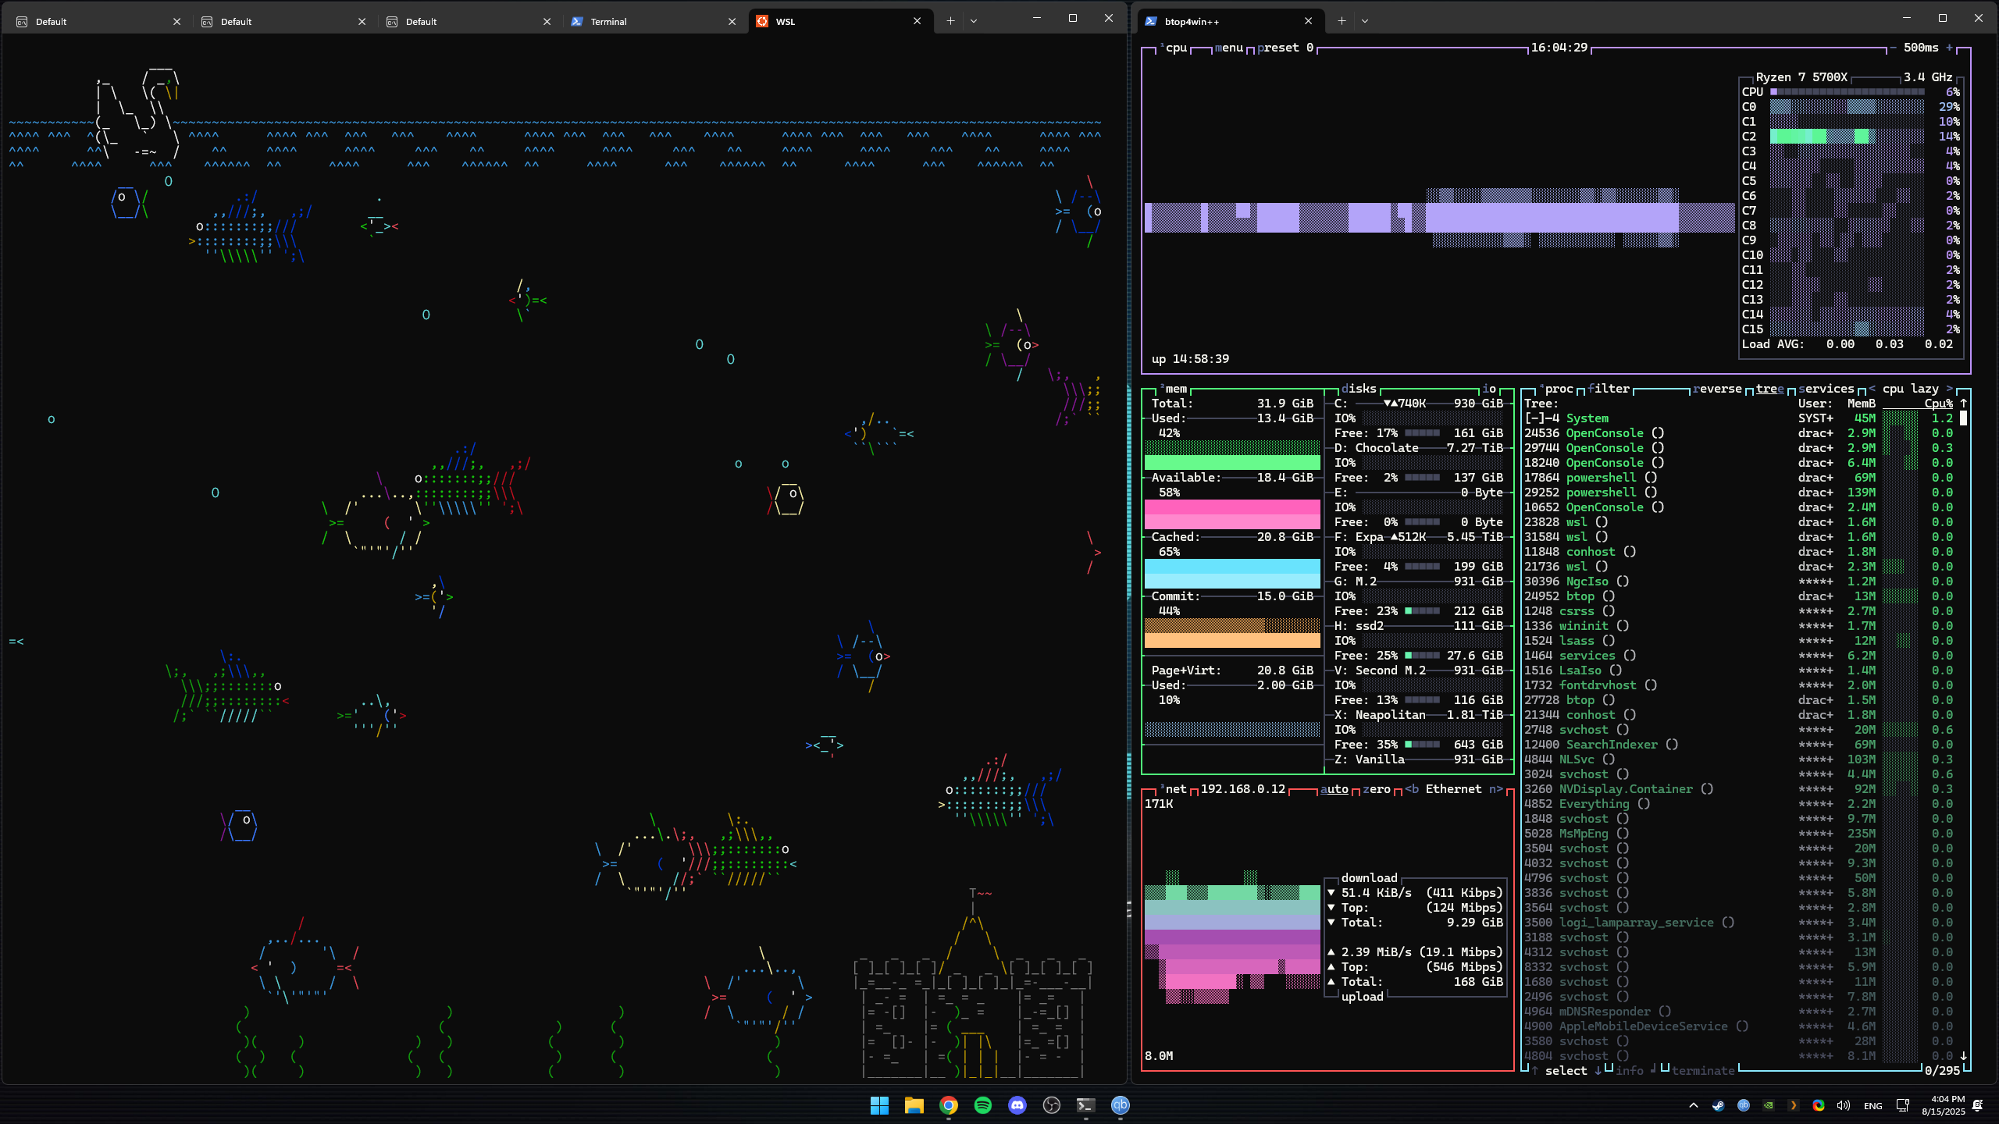Open tab dropdown in WSL terminal window
1999x1124 pixels.
coord(974,21)
